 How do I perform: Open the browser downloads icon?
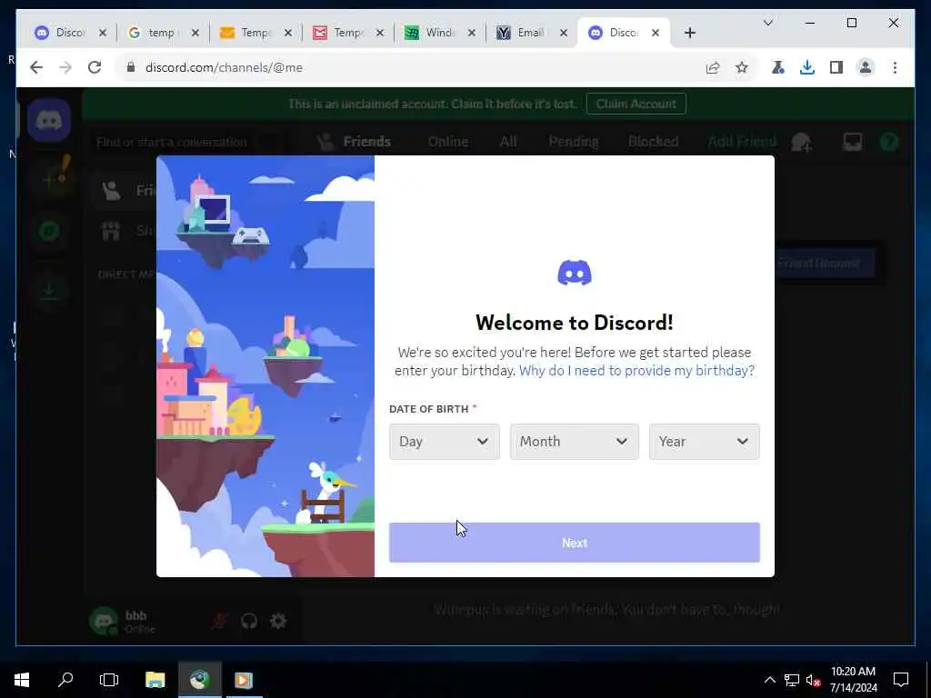[807, 67]
